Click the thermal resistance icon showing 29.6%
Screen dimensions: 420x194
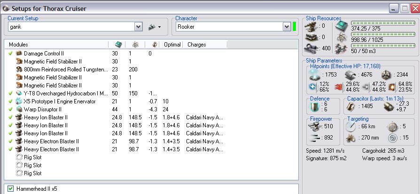point(339,87)
